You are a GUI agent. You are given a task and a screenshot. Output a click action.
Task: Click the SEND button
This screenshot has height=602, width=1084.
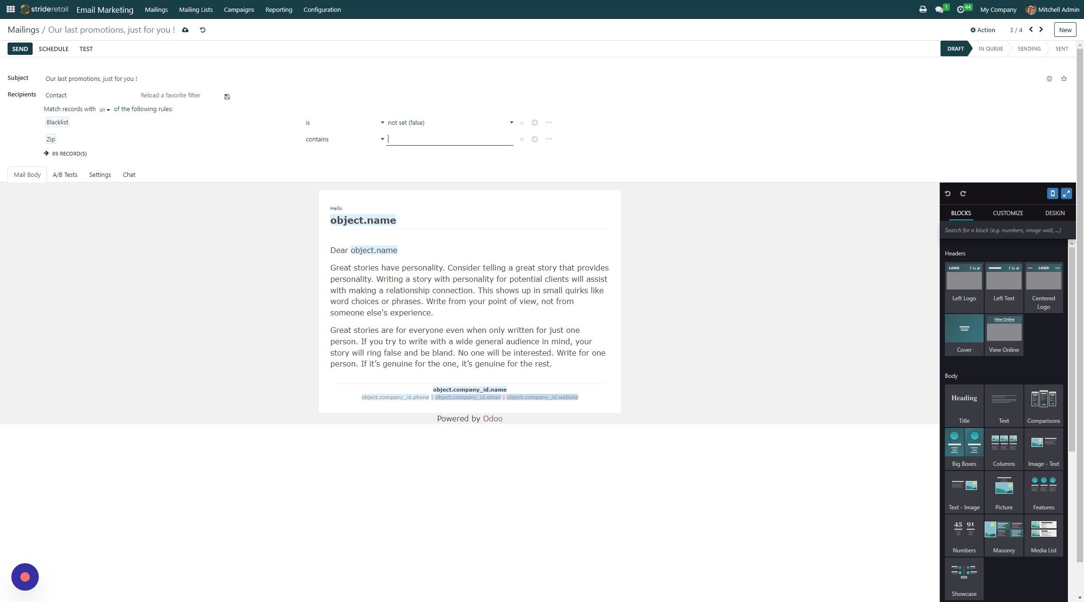tap(20, 49)
